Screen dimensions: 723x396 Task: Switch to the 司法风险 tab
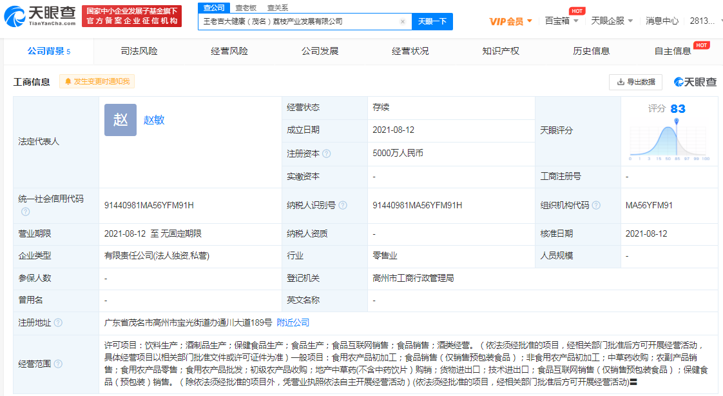pyautogui.click(x=139, y=51)
